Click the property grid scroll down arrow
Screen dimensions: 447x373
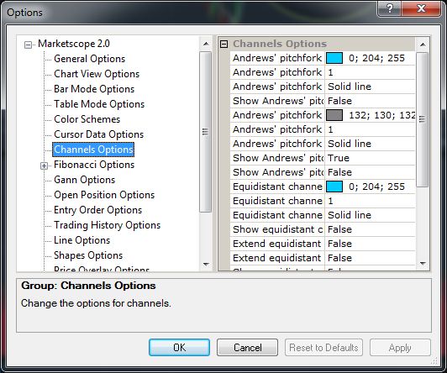423,264
